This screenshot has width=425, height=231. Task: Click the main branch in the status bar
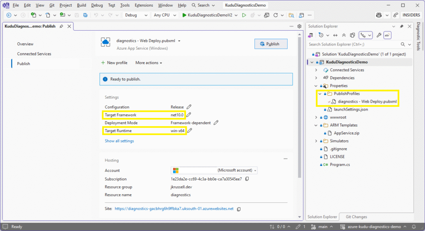click(x=322, y=227)
